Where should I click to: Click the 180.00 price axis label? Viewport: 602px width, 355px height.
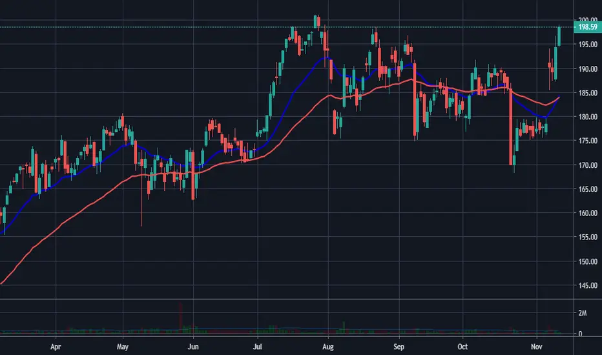click(x=588, y=117)
